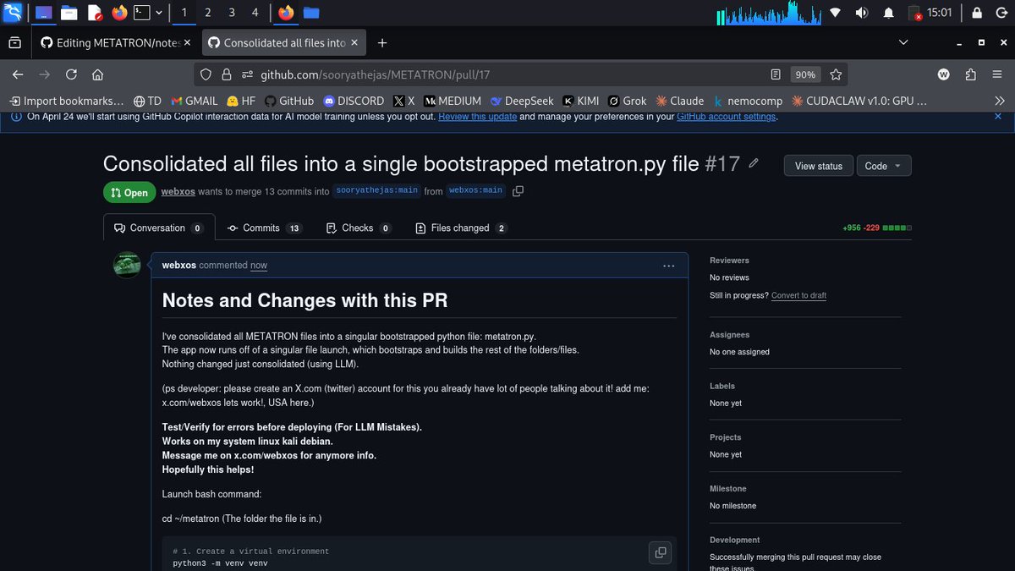Image resolution: width=1015 pixels, height=571 pixels.
Task: Open the GMAIL bookmark
Action: click(195, 101)
